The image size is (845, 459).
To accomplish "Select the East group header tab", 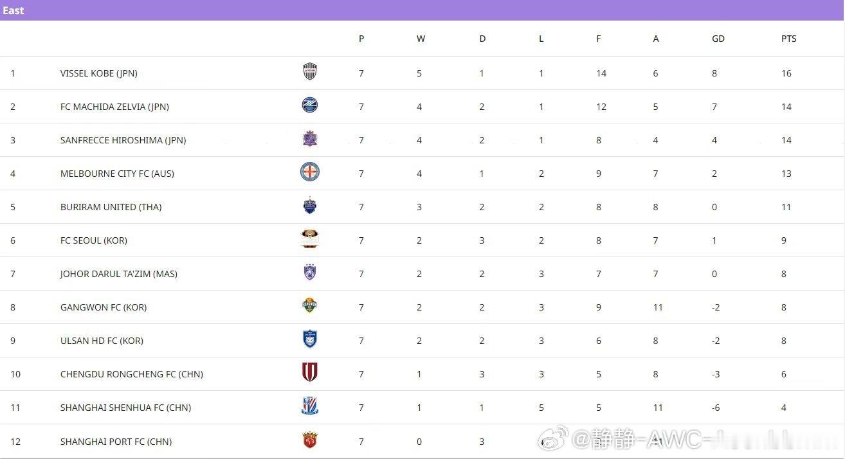I will click(x=14, y=10).
